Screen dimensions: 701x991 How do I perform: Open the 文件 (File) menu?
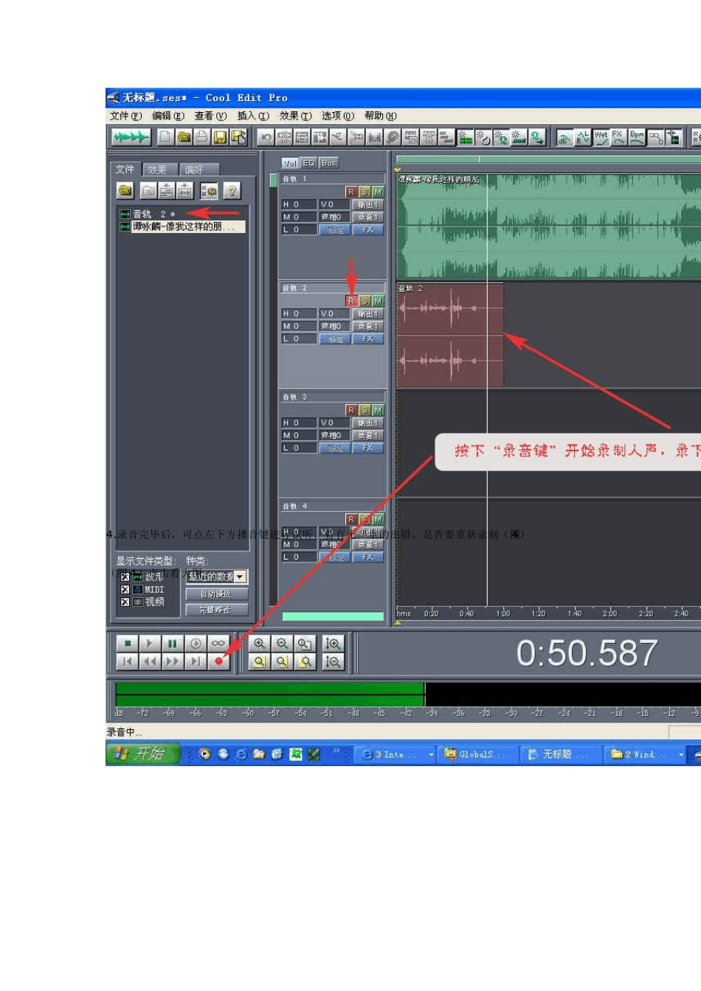[125, 116]
